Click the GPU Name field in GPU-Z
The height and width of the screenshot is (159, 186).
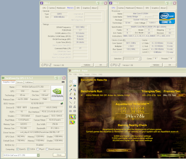[x=33, y=87]
